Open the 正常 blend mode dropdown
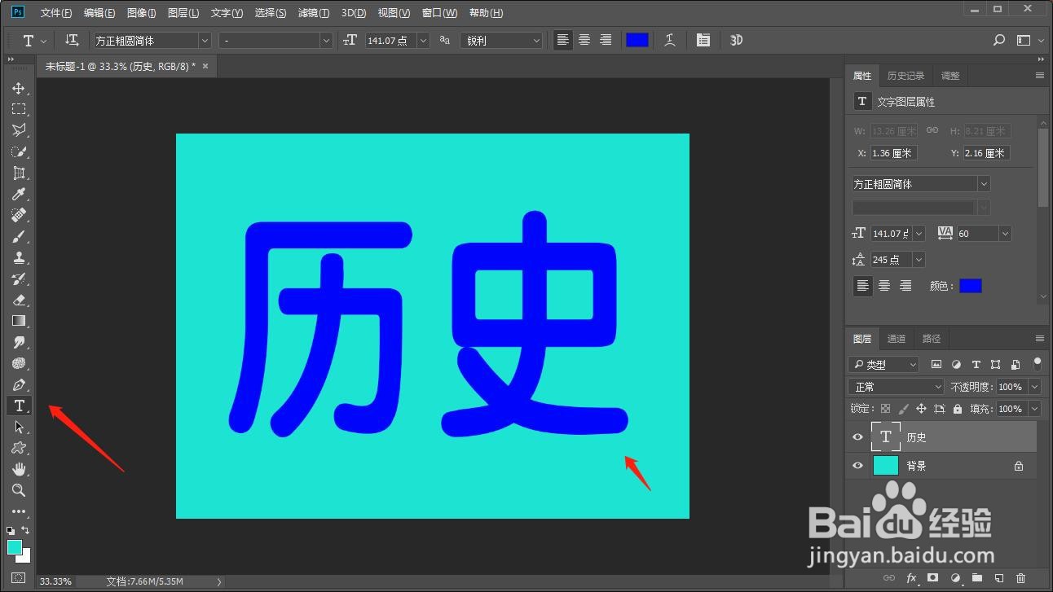This screenshot has width=1053, height=592. tap(895, 387)
